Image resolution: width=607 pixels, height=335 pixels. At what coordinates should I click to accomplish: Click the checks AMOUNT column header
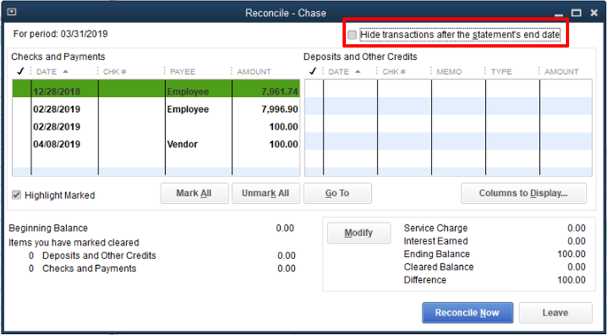coord(254,72)
